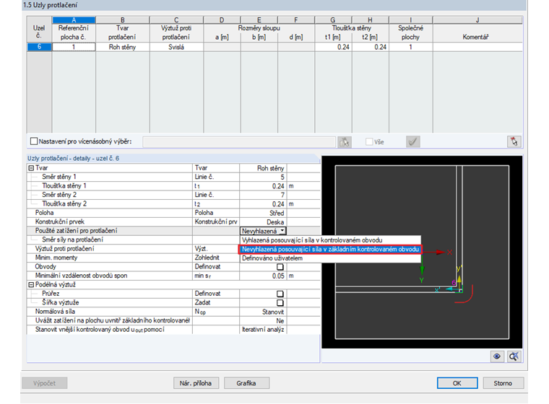Toggle the Vše checkbox
The width and height of the screenshot is (549, 404).
pos(369,141)
